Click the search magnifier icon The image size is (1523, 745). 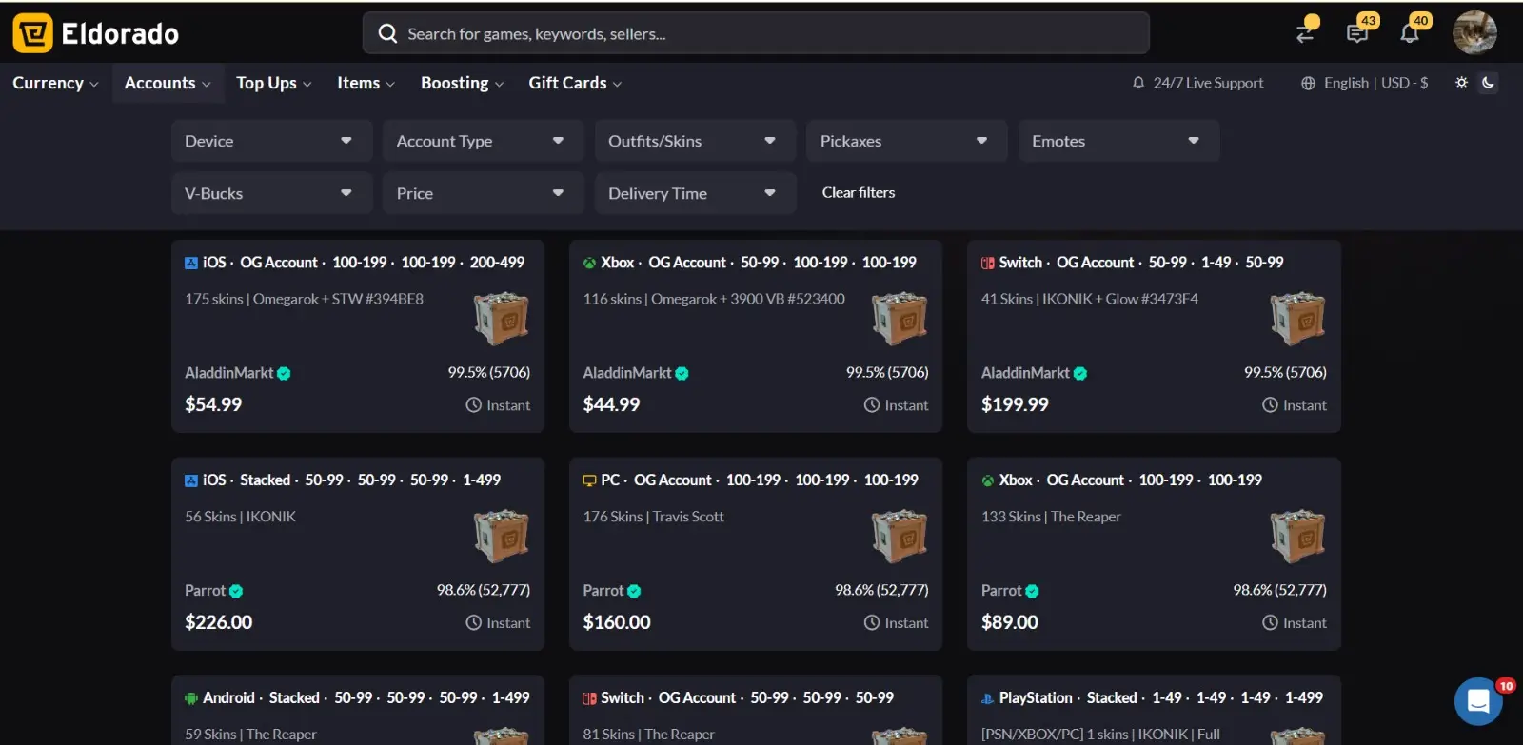(387, 33)
